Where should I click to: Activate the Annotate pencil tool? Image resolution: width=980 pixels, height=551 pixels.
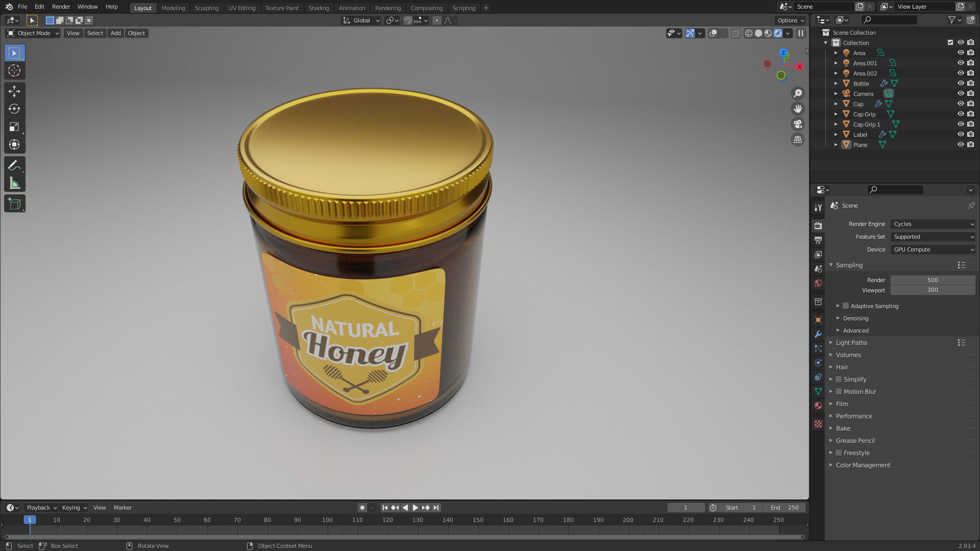(14, 165)
